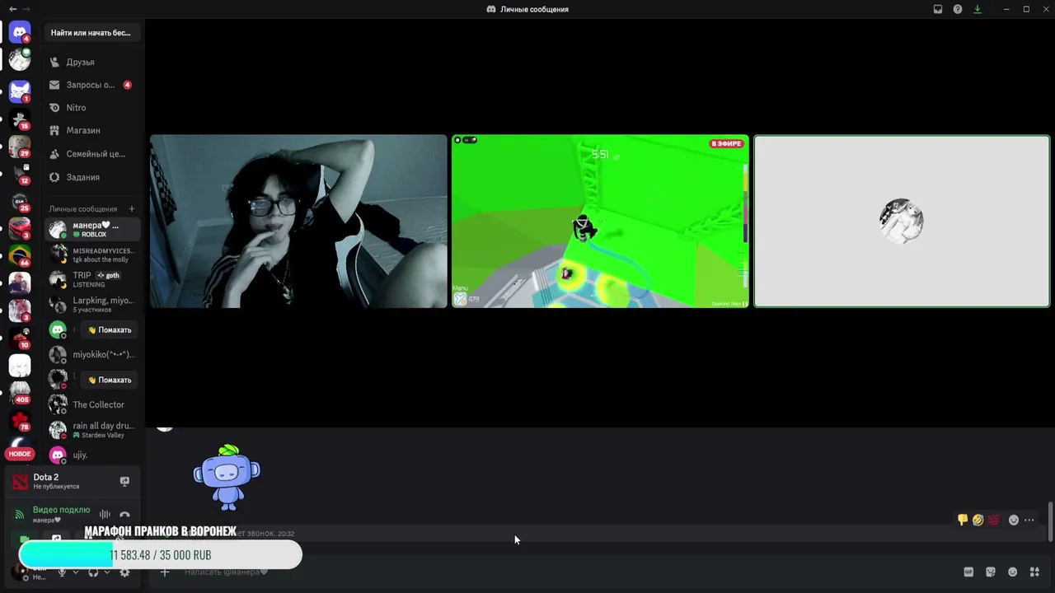Add a reaction via smiley icon
This screenshot has height=593, width=1055.
(x=1014, y=520)
